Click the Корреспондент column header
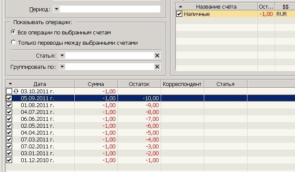295x172 pixels. pos(182,84)
